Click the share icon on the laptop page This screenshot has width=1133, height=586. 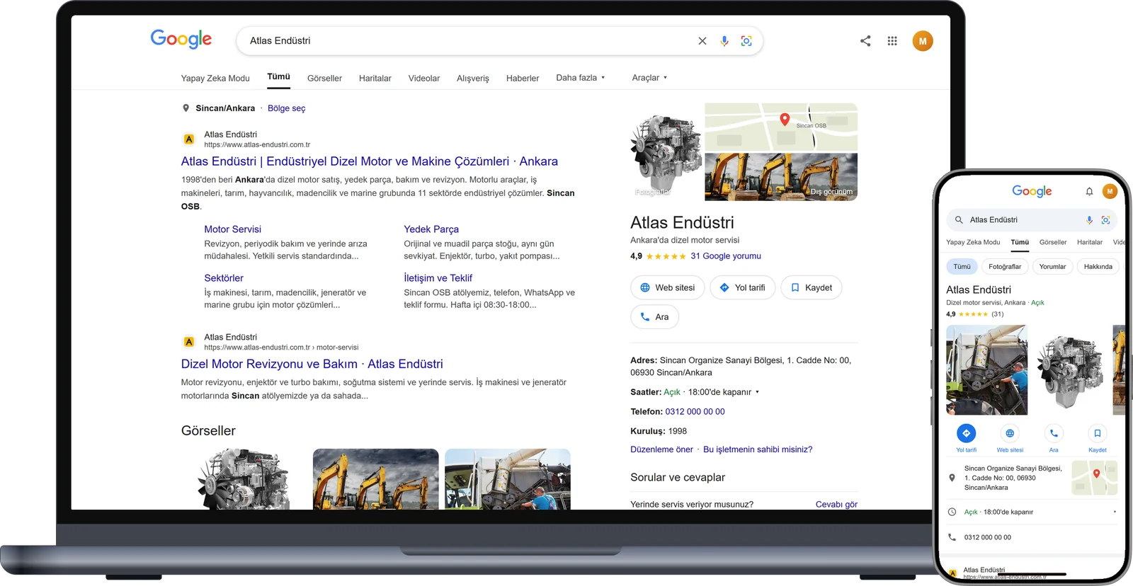(865, 41)
